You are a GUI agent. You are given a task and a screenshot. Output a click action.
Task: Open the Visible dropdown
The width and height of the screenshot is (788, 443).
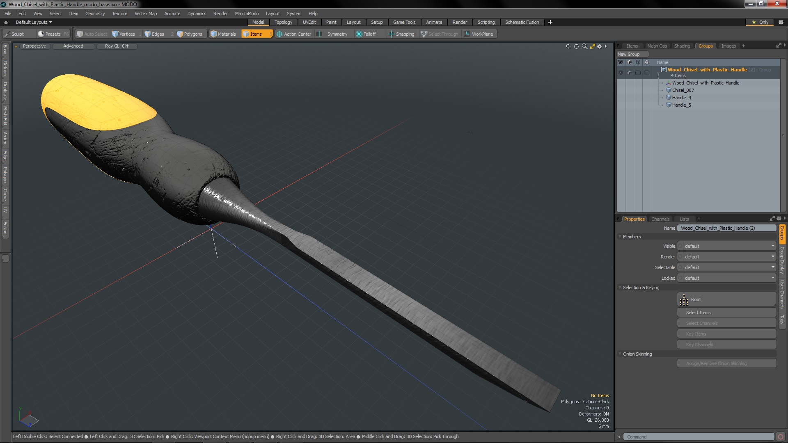[726, 246]
